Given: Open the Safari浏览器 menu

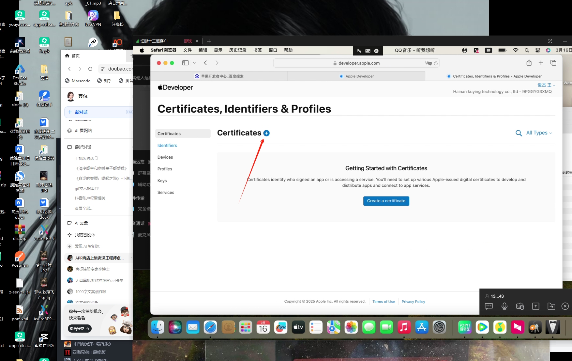Looking at the screenshot, I should 163,50.
